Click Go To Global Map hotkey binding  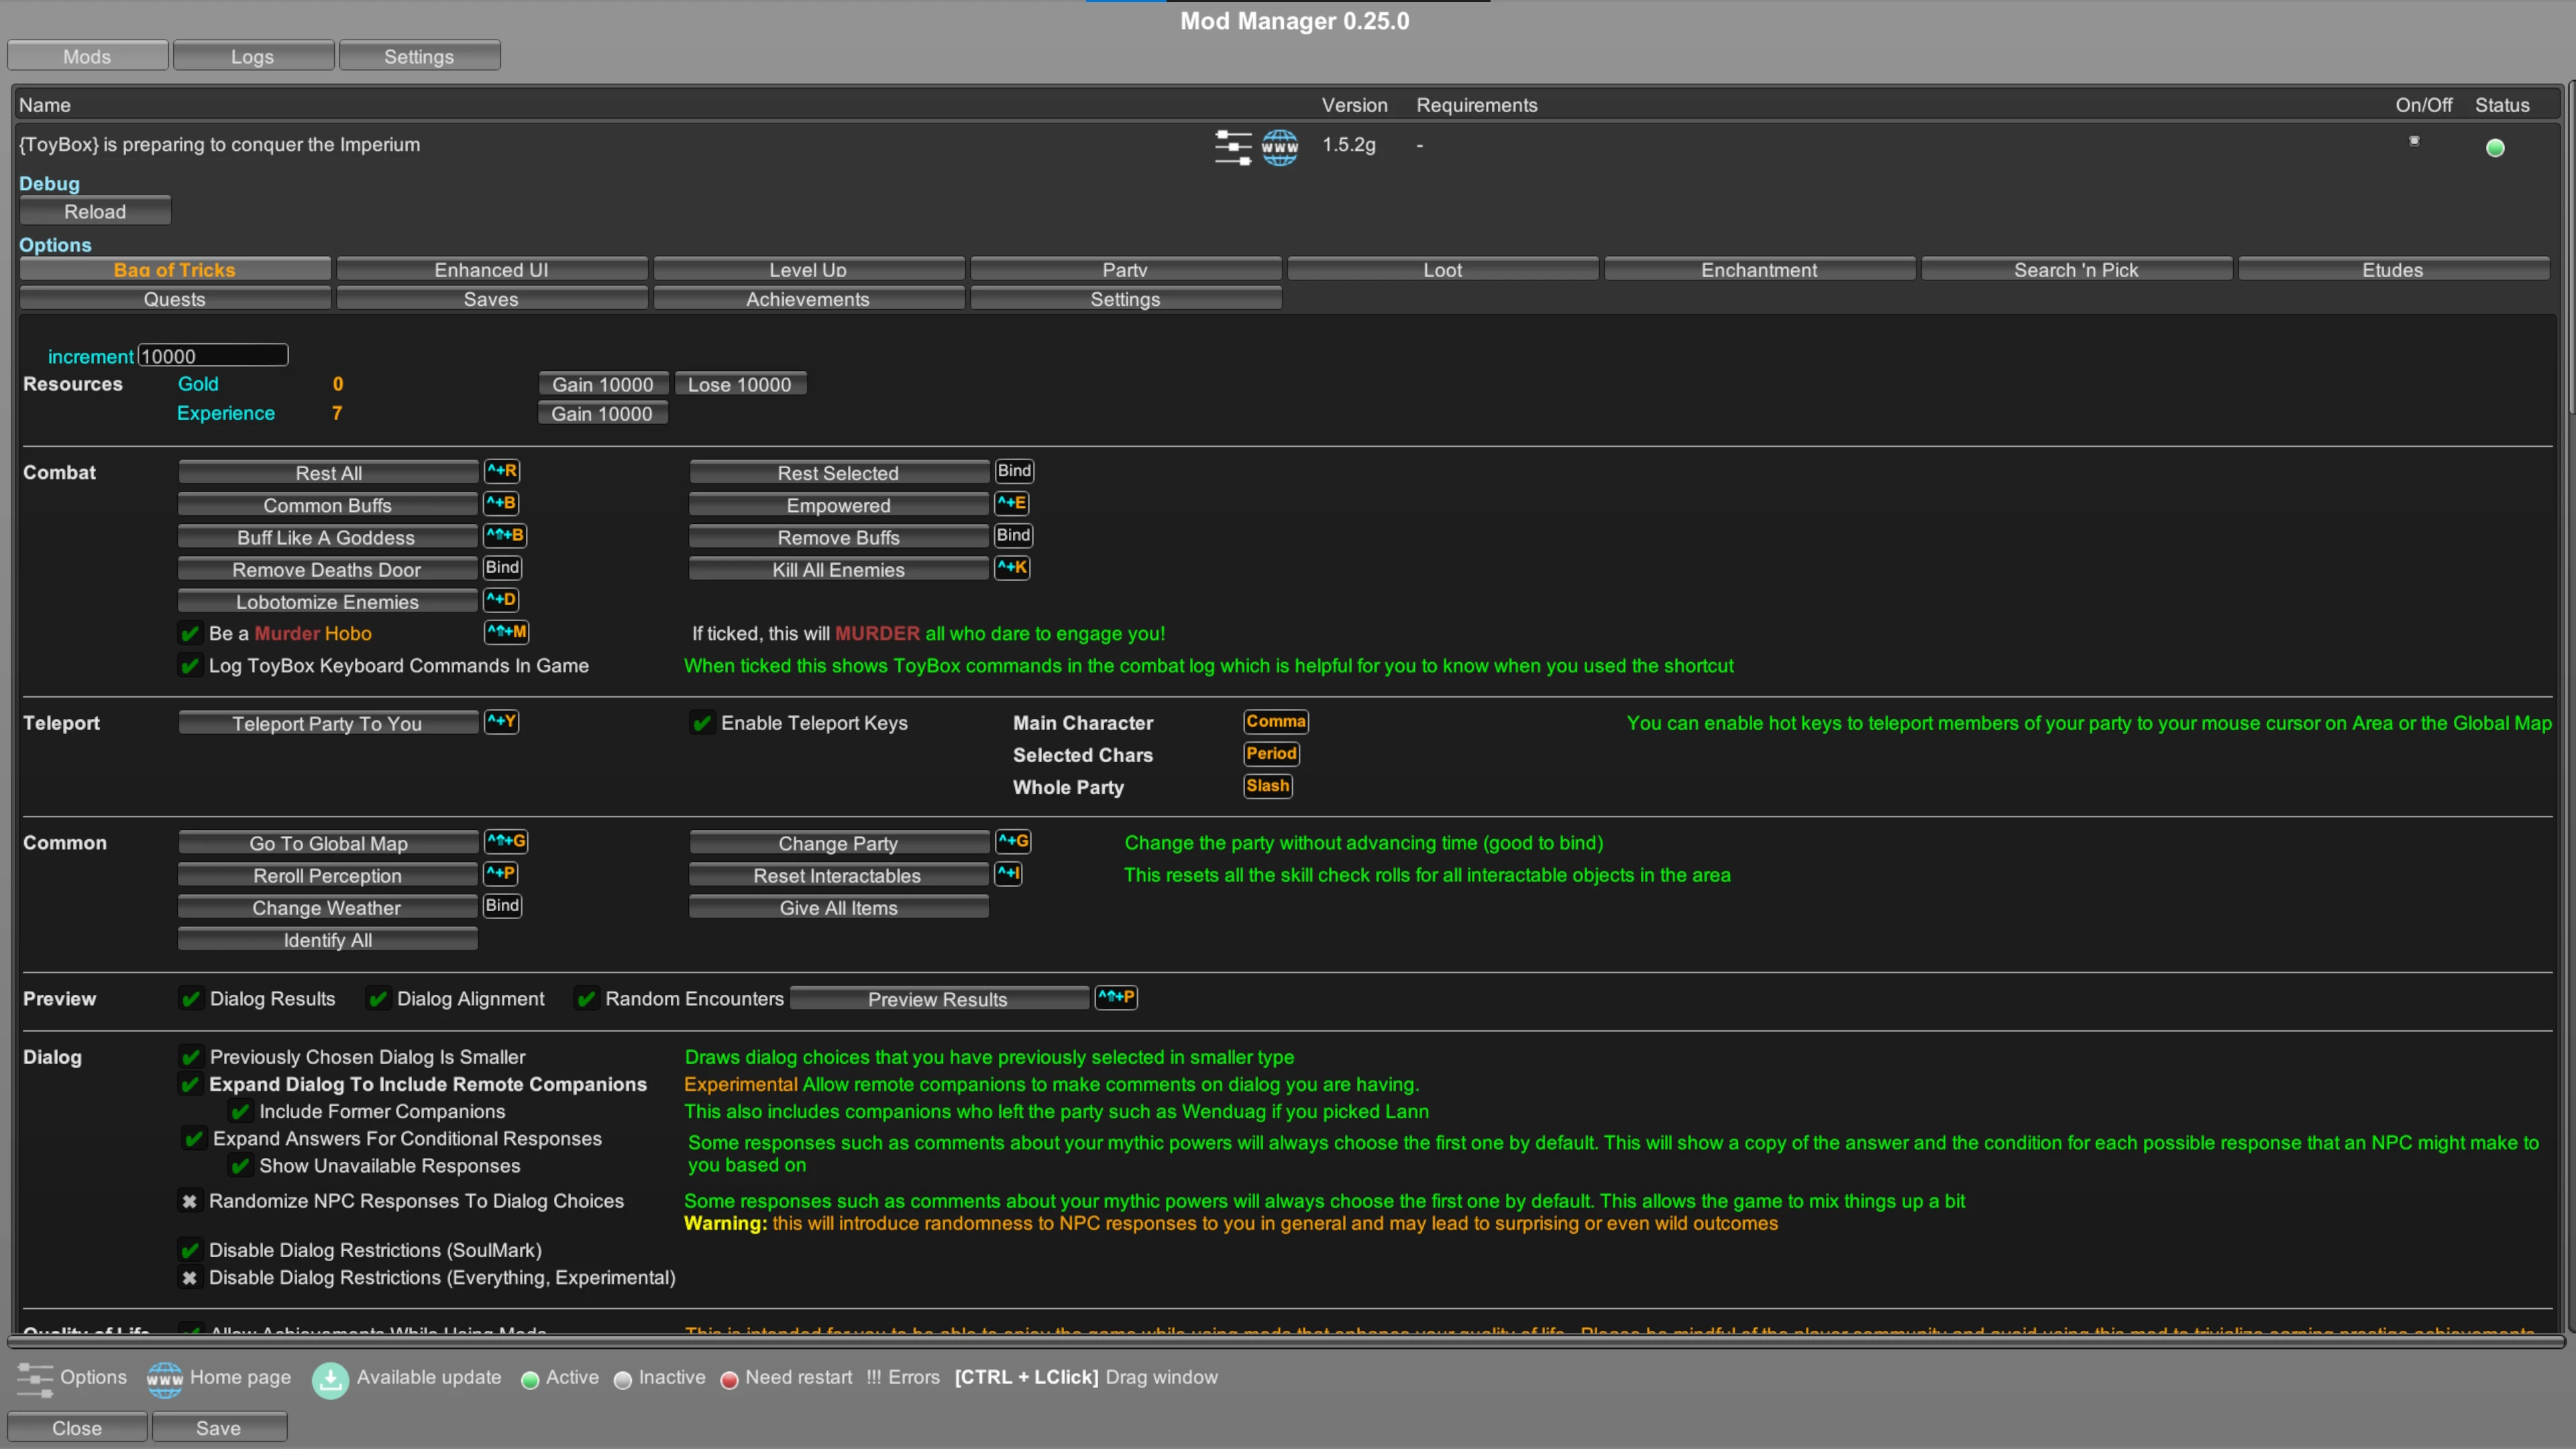(x=506, y=842)
